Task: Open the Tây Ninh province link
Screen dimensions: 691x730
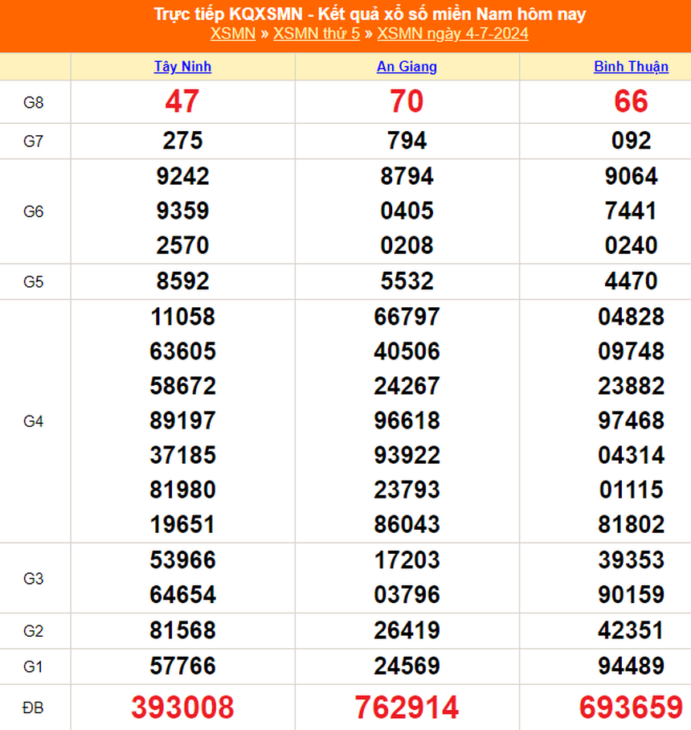Action: (182, 67)
